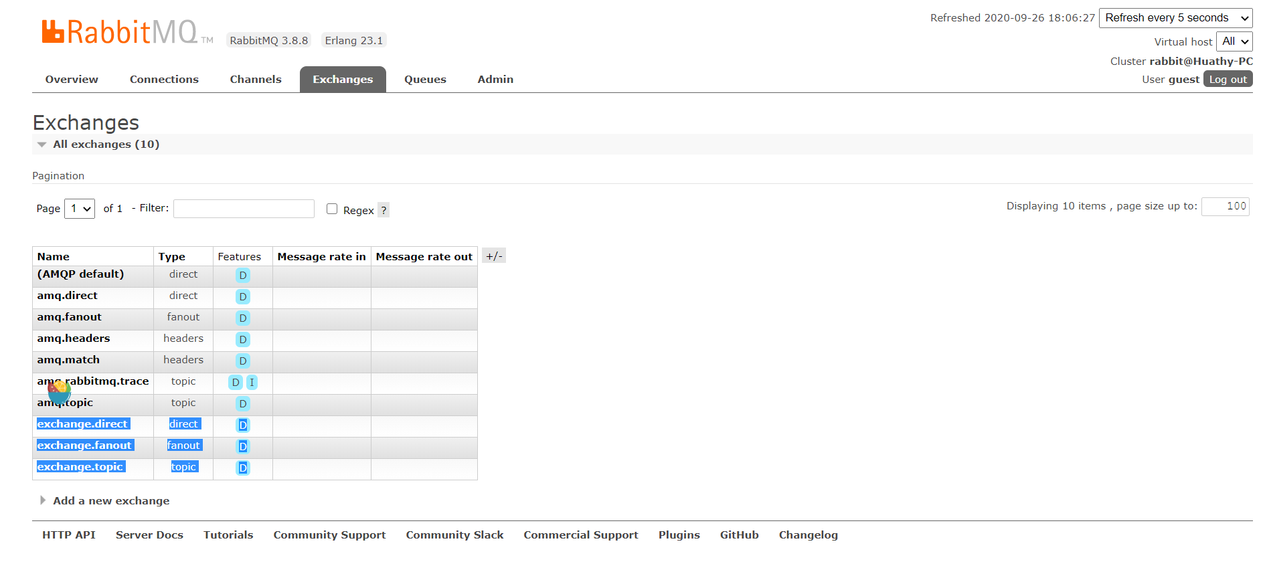Open the exchange.direct exchange
This screenshot has height=580, width=1265.
point(84,424)
